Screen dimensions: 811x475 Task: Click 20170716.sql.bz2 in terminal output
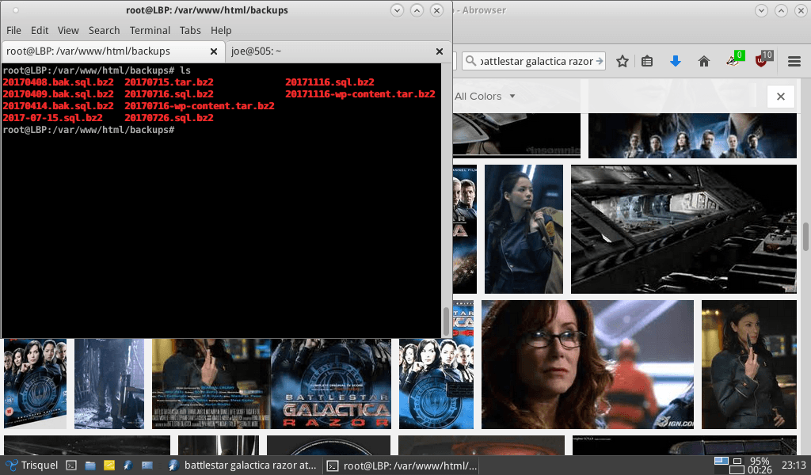point(169,94)
